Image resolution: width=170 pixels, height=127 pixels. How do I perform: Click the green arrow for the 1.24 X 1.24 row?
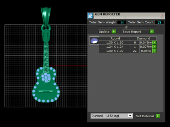[154, 47]
